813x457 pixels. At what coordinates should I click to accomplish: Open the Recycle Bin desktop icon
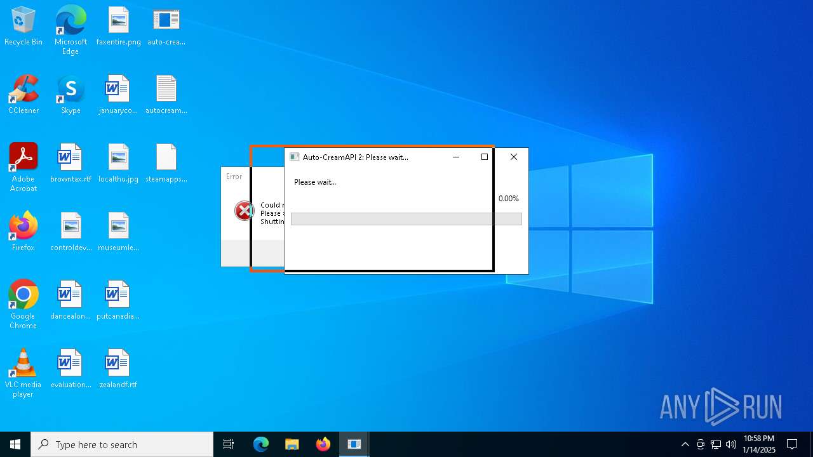24,27
